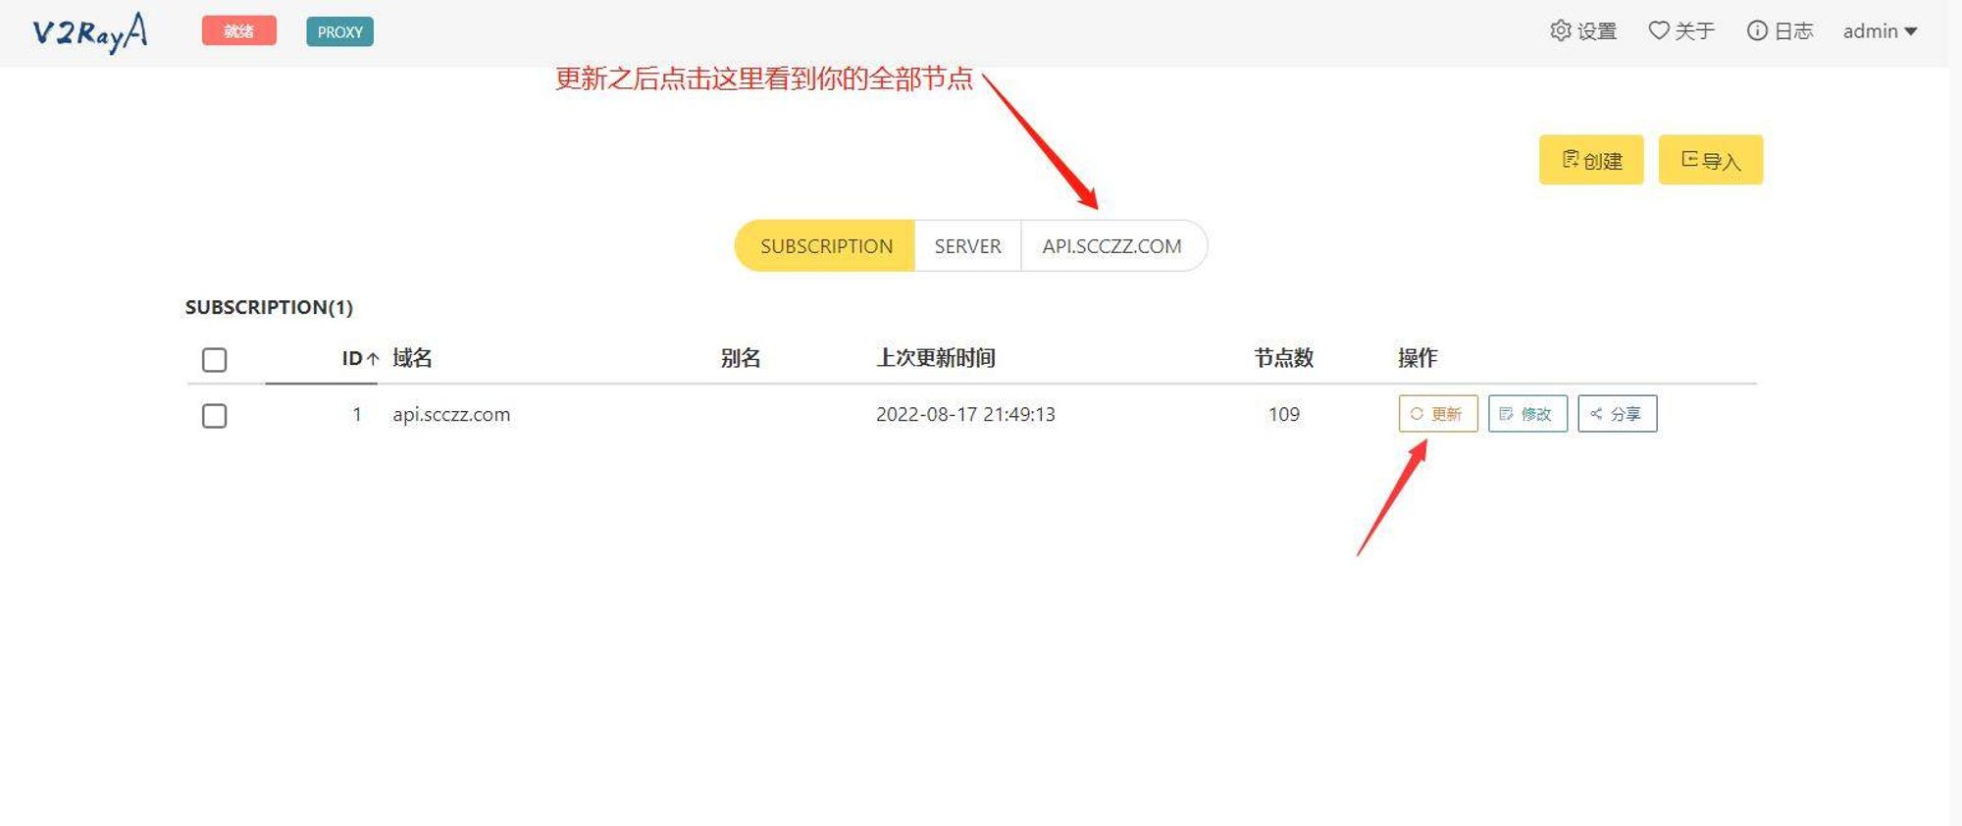Check the box for the api.scczz.com row

point(214,416)
